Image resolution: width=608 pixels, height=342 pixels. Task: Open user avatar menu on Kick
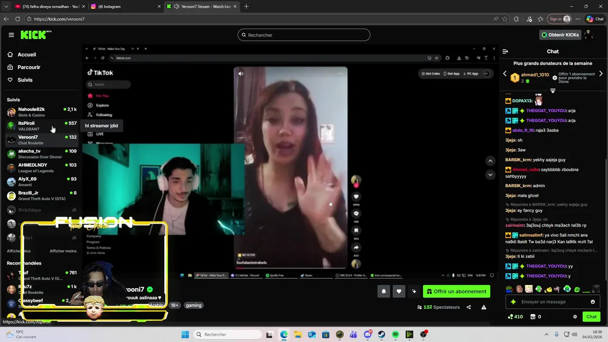589,35
